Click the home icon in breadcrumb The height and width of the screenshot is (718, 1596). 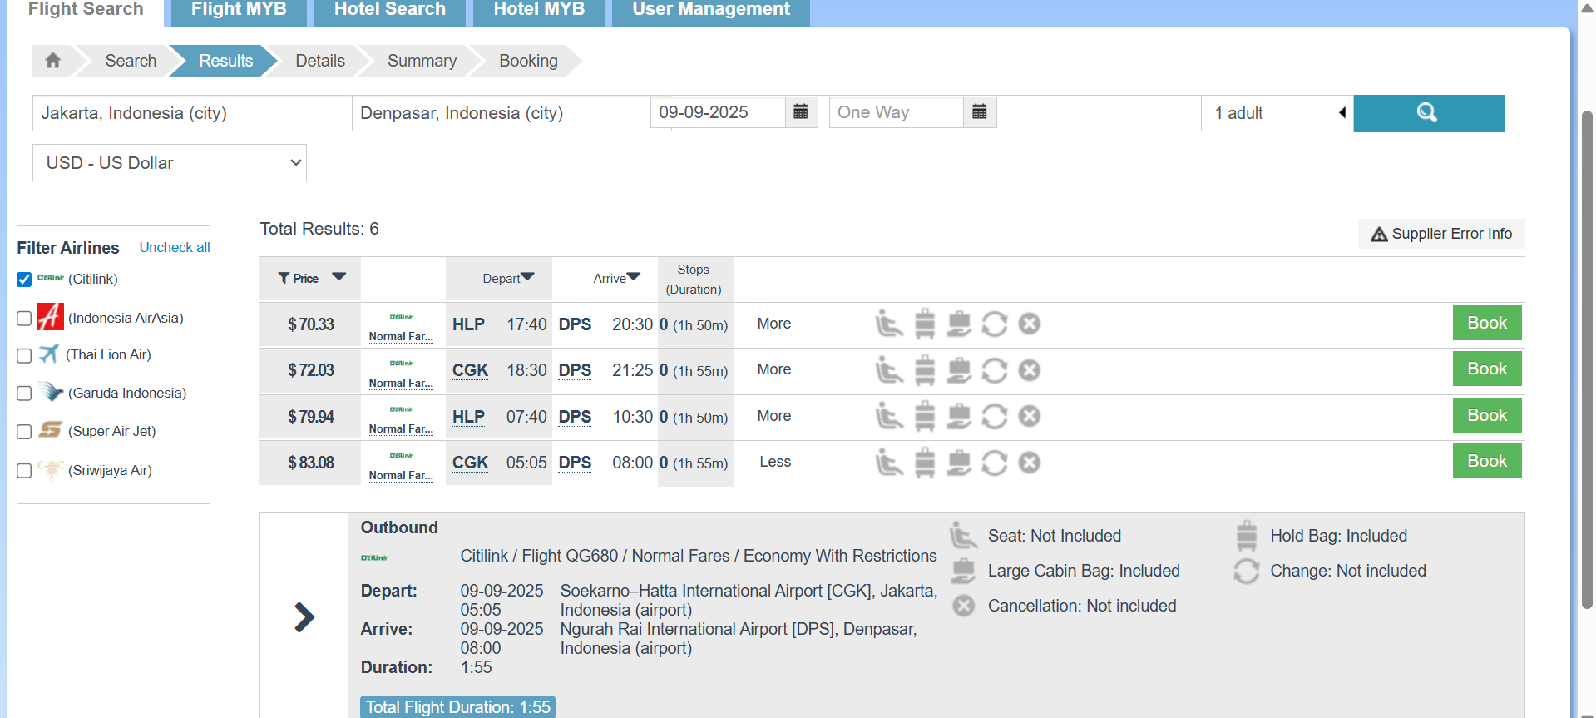click(x=53, y=61)
